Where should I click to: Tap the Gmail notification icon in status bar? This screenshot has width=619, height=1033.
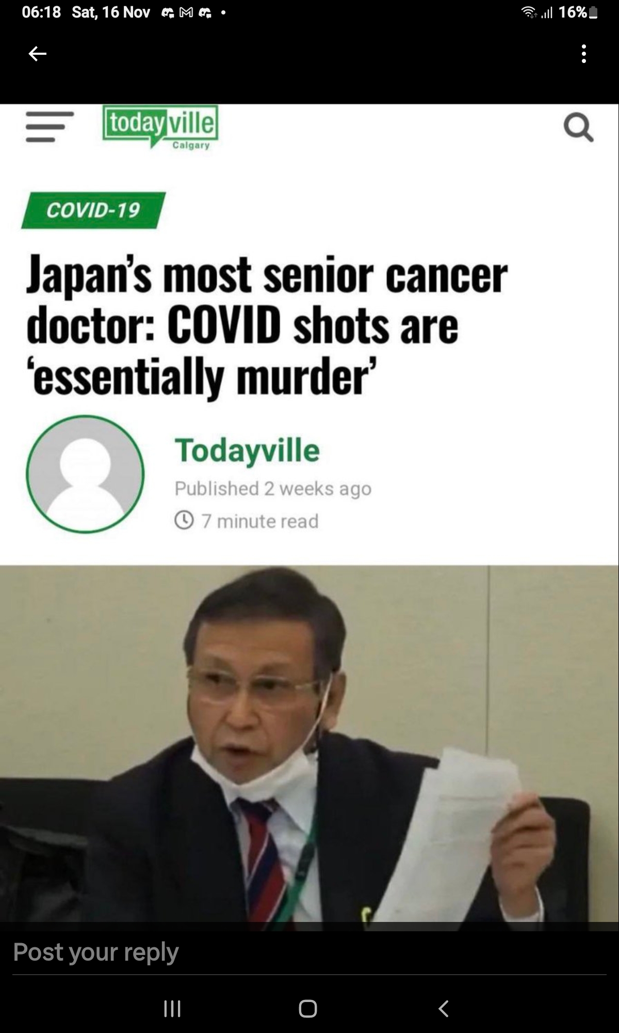click(185, 12)
